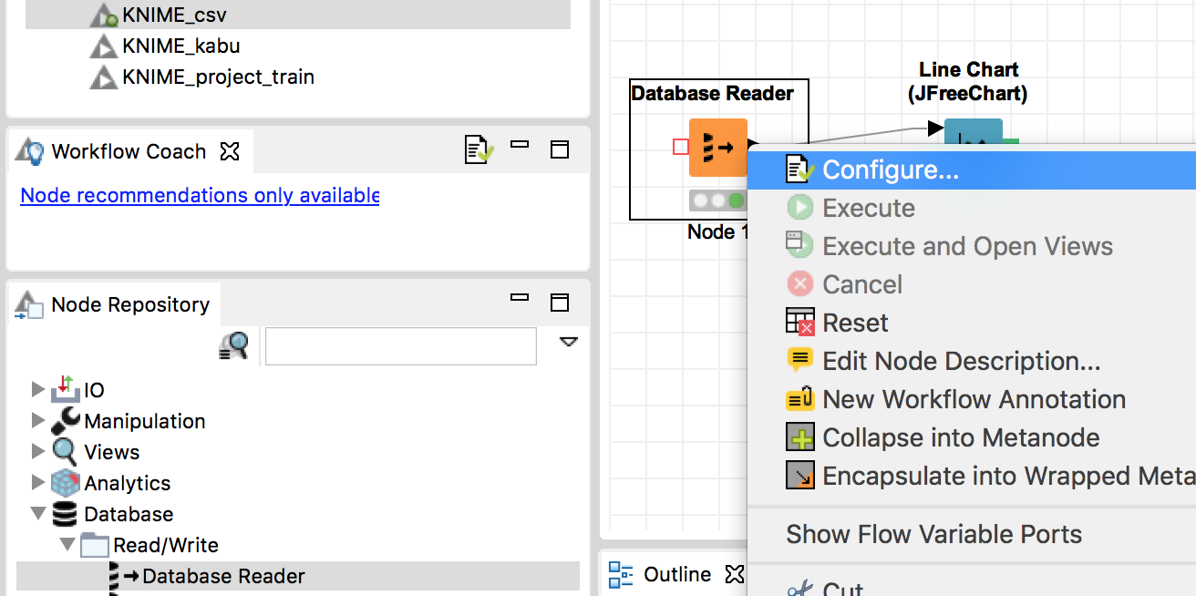Close the Workflow Coach tab
Viewport: 1196px width, 596px height.
(230, 151)
